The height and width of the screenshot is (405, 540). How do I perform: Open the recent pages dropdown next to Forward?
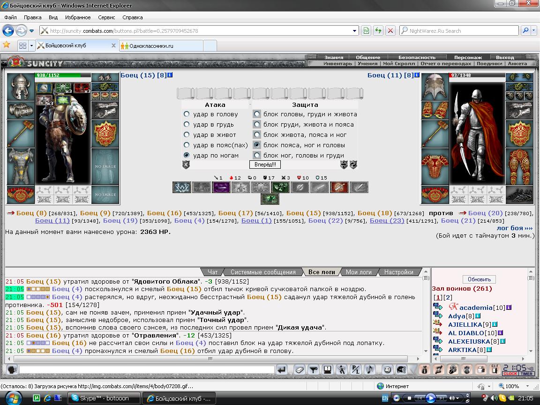click(x=32, y=30)
